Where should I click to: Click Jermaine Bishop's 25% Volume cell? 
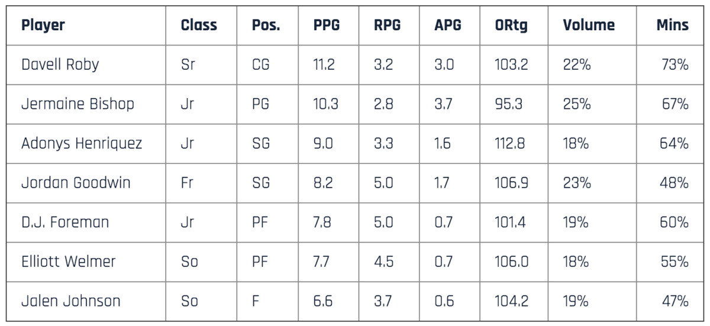click(x=576, y=104)
